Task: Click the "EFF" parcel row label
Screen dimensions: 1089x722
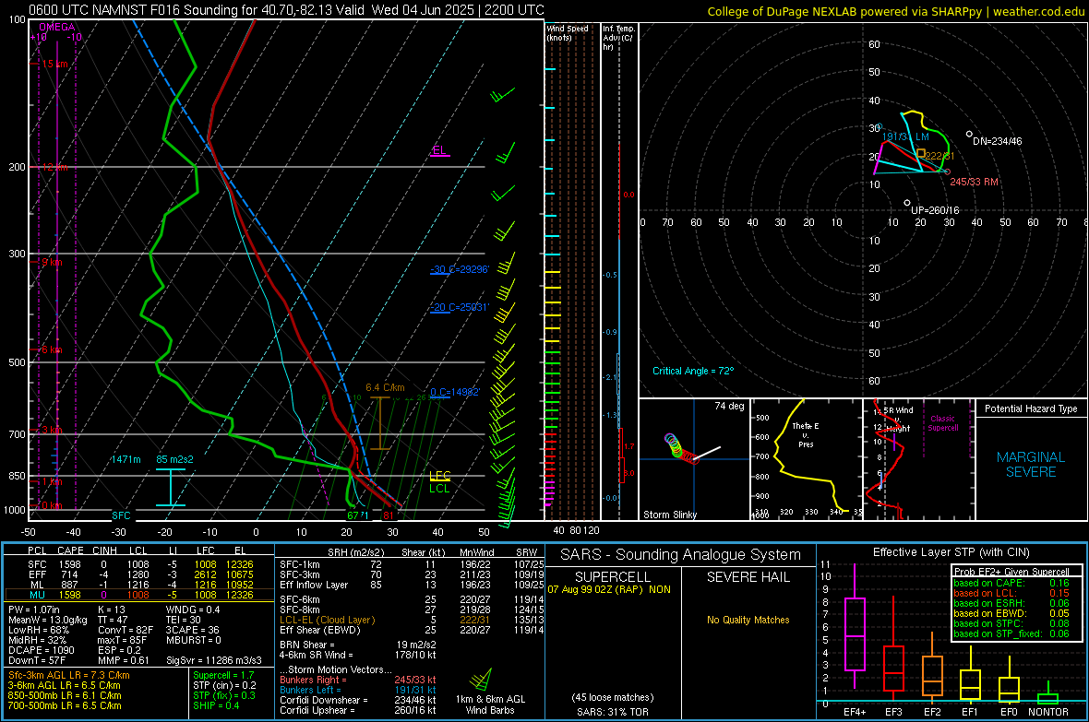Action: coord(37,574)
